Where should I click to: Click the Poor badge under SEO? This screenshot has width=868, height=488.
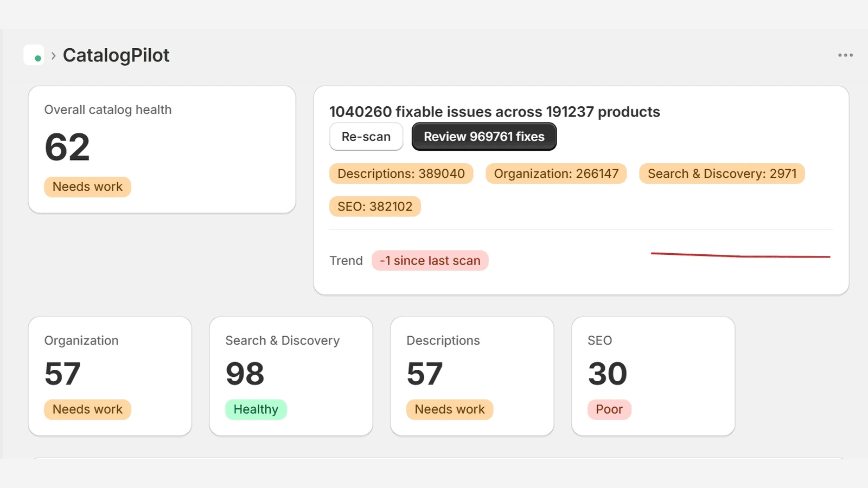pyautogui.click(x=609, y=409)
